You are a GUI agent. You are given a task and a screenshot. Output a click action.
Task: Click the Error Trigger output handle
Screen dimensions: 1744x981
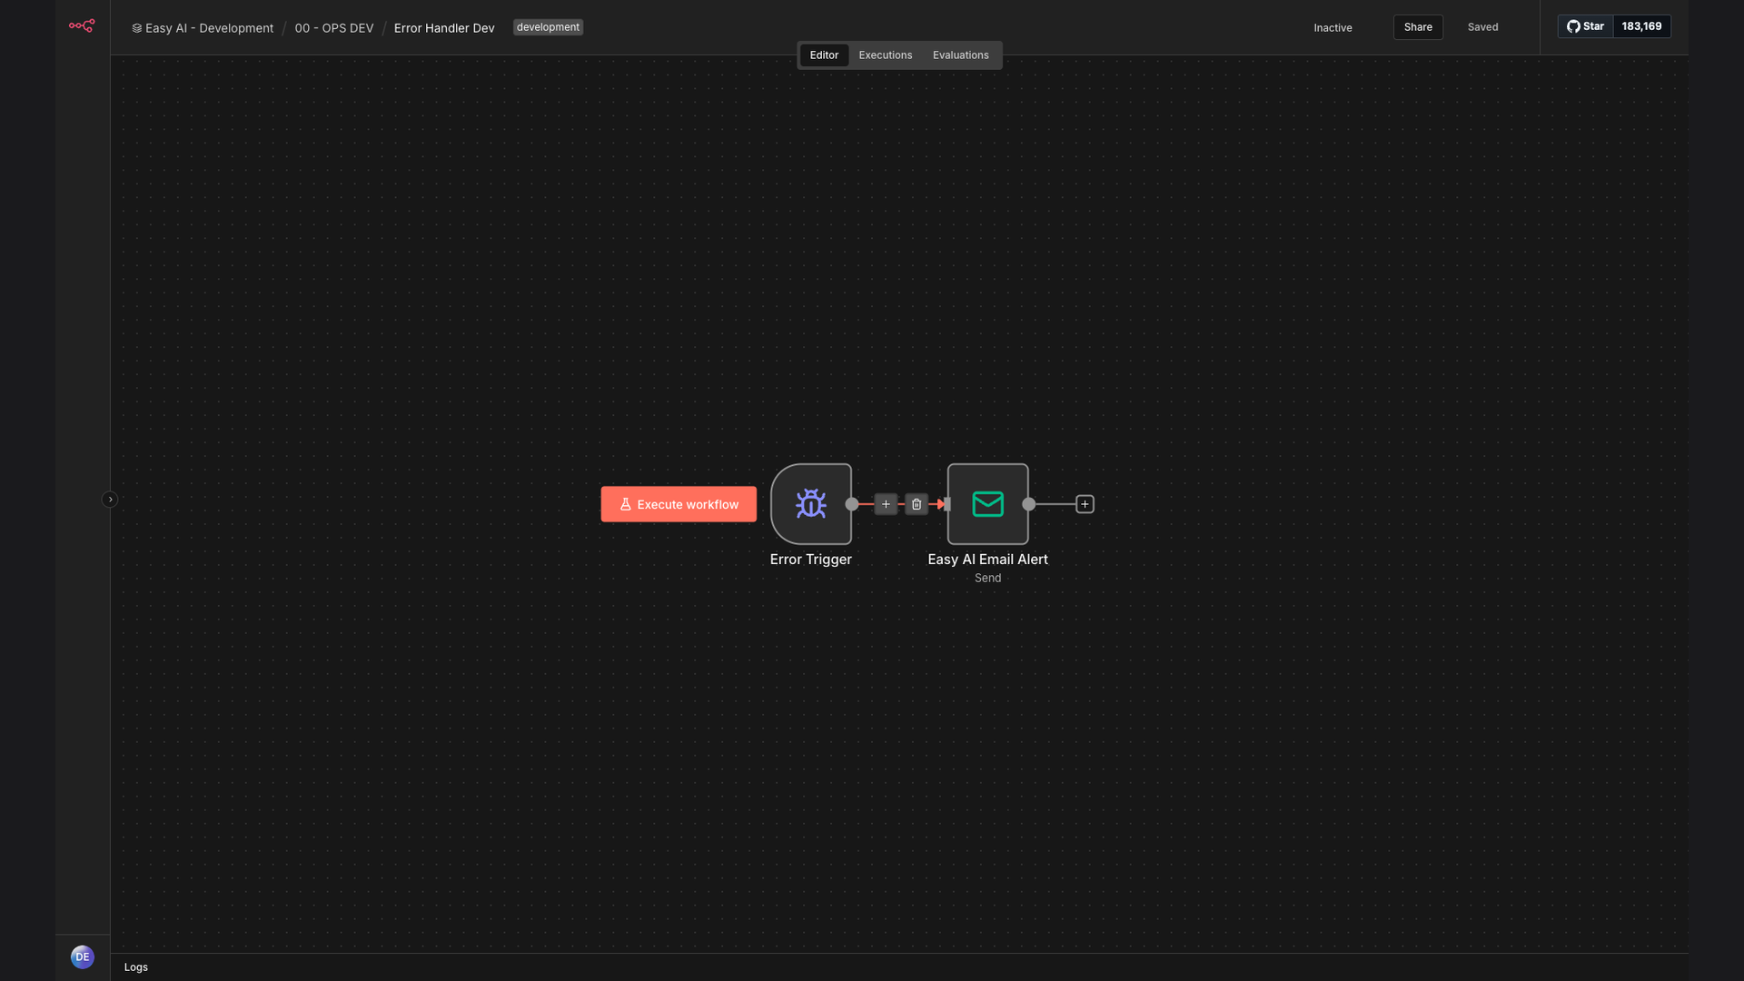point(852,504)
